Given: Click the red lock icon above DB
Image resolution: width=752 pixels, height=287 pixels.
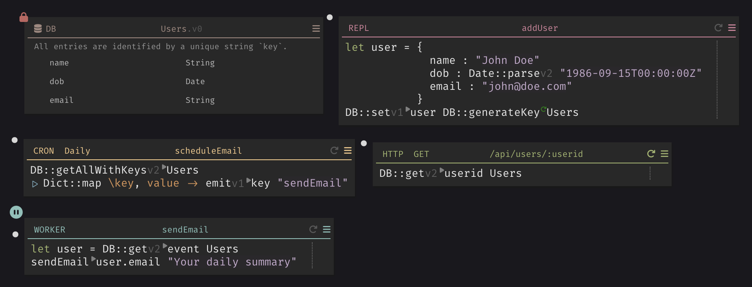Looking at the screenshot, I should (24, 17).
